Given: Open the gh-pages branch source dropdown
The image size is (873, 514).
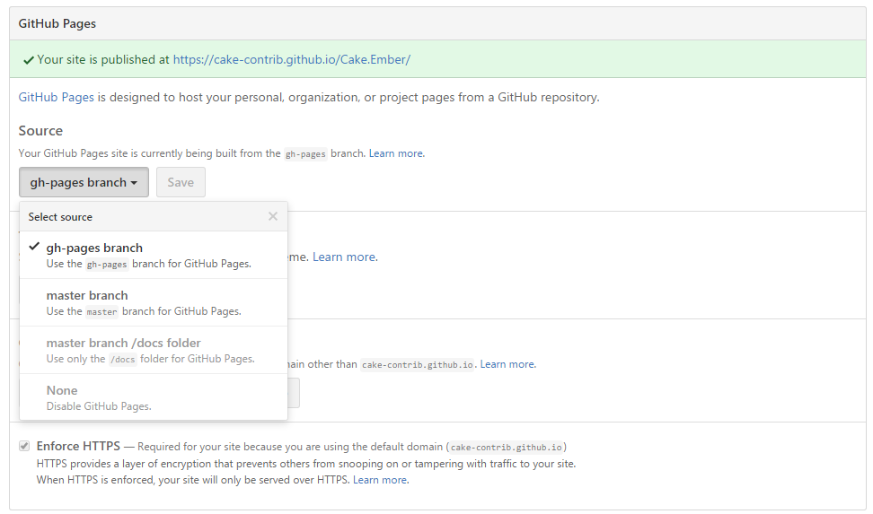Looking at the screenshot, I should click(x=84, y=182).
